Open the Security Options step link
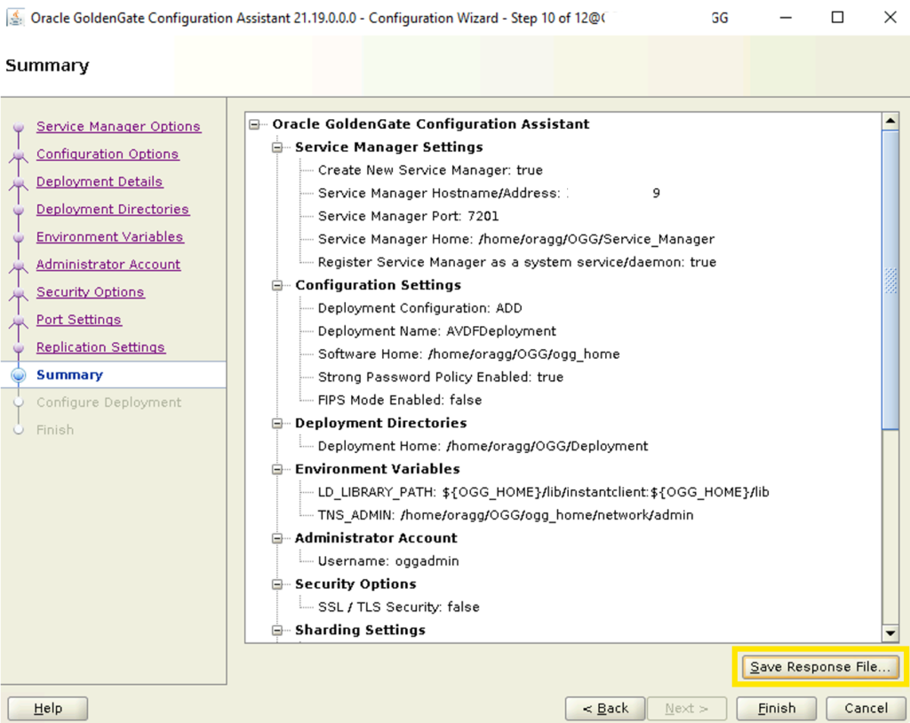 point(90,292)
